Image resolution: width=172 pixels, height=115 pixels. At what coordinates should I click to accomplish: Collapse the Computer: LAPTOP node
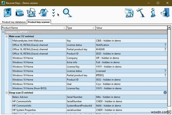3,32
